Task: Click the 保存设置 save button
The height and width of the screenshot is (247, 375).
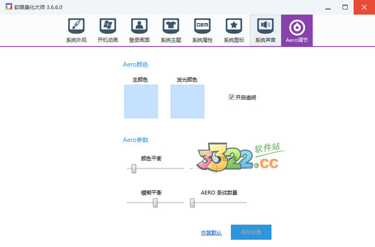Action: coord(251,232)
